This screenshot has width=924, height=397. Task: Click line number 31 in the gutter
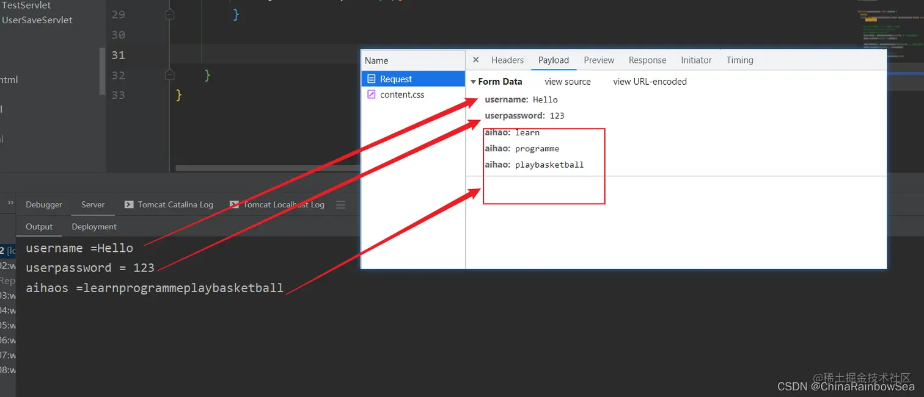point(118,55)
